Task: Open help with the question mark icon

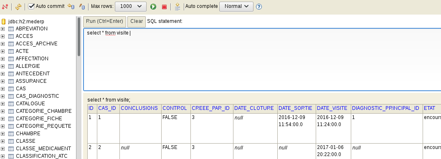Action: pos(259,6)
